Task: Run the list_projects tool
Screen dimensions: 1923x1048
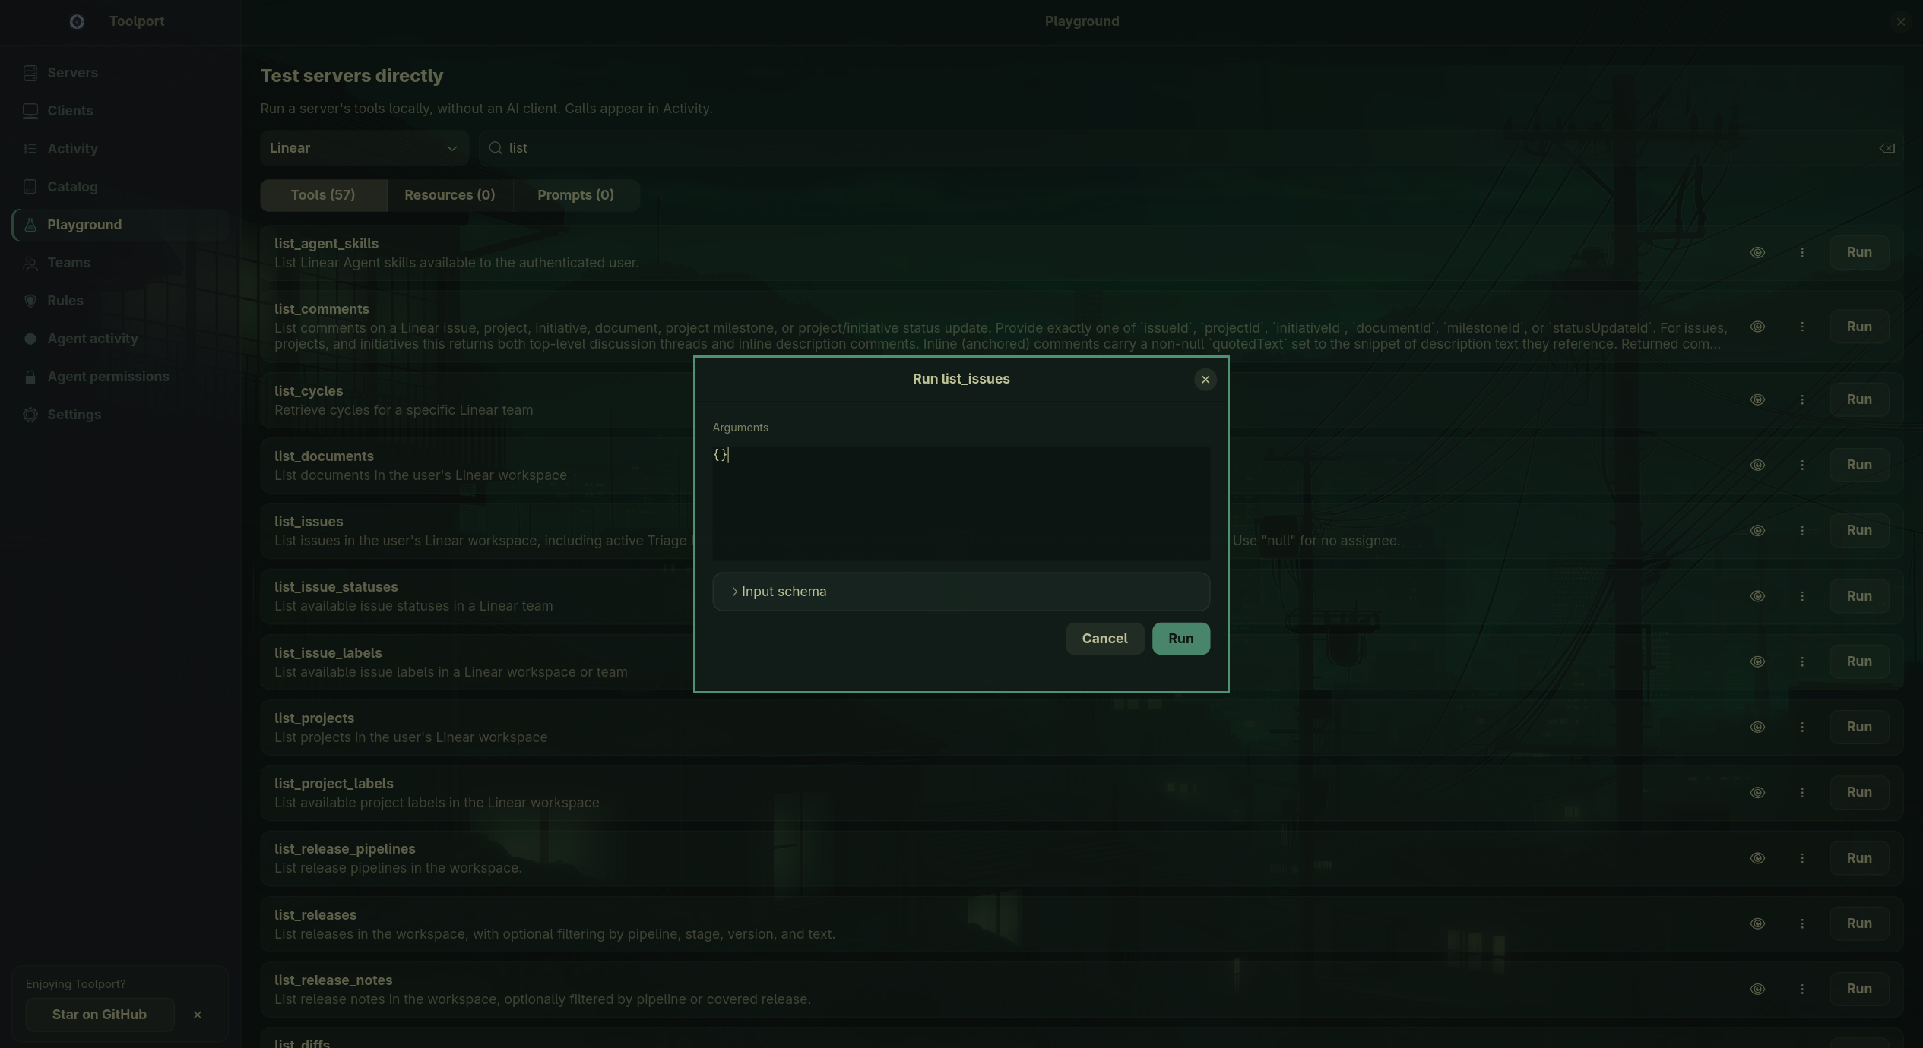Action: pos(1859,727)
